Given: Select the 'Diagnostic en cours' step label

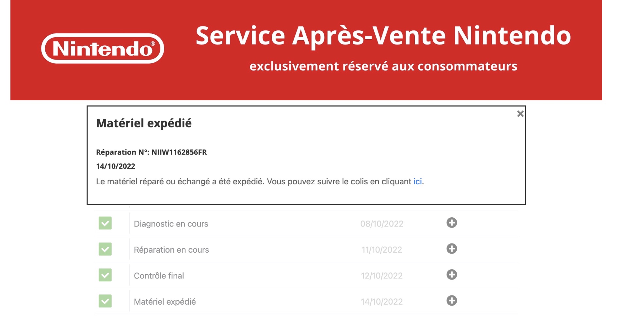Looking at the screenshot, I should click(171, 224).
